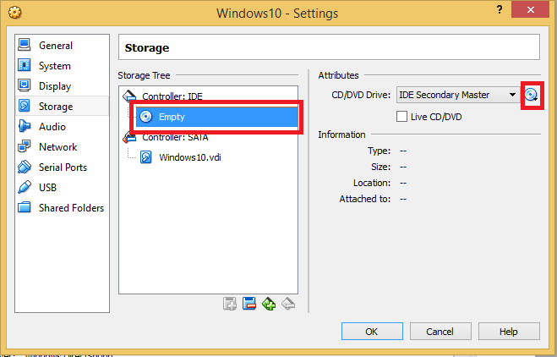Screen dimensions: 557x357
Task: Click the Empty optical disc icon
Action: click(146, 117)
